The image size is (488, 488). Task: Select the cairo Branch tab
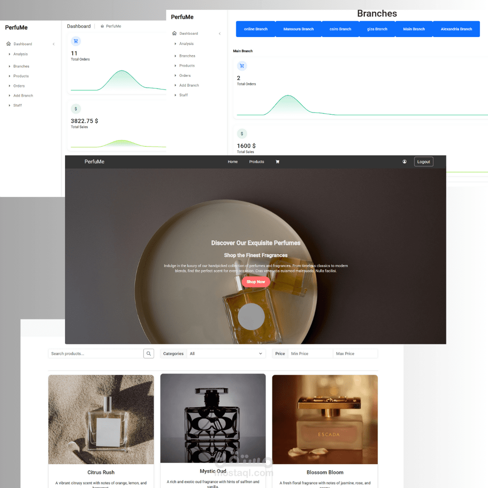click(340, 29)
